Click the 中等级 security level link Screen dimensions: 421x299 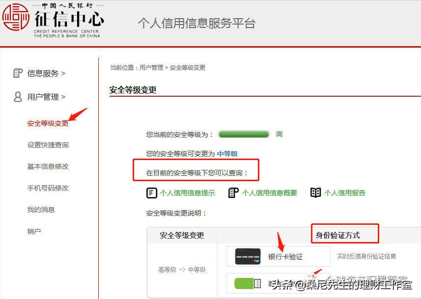(228, 154)
